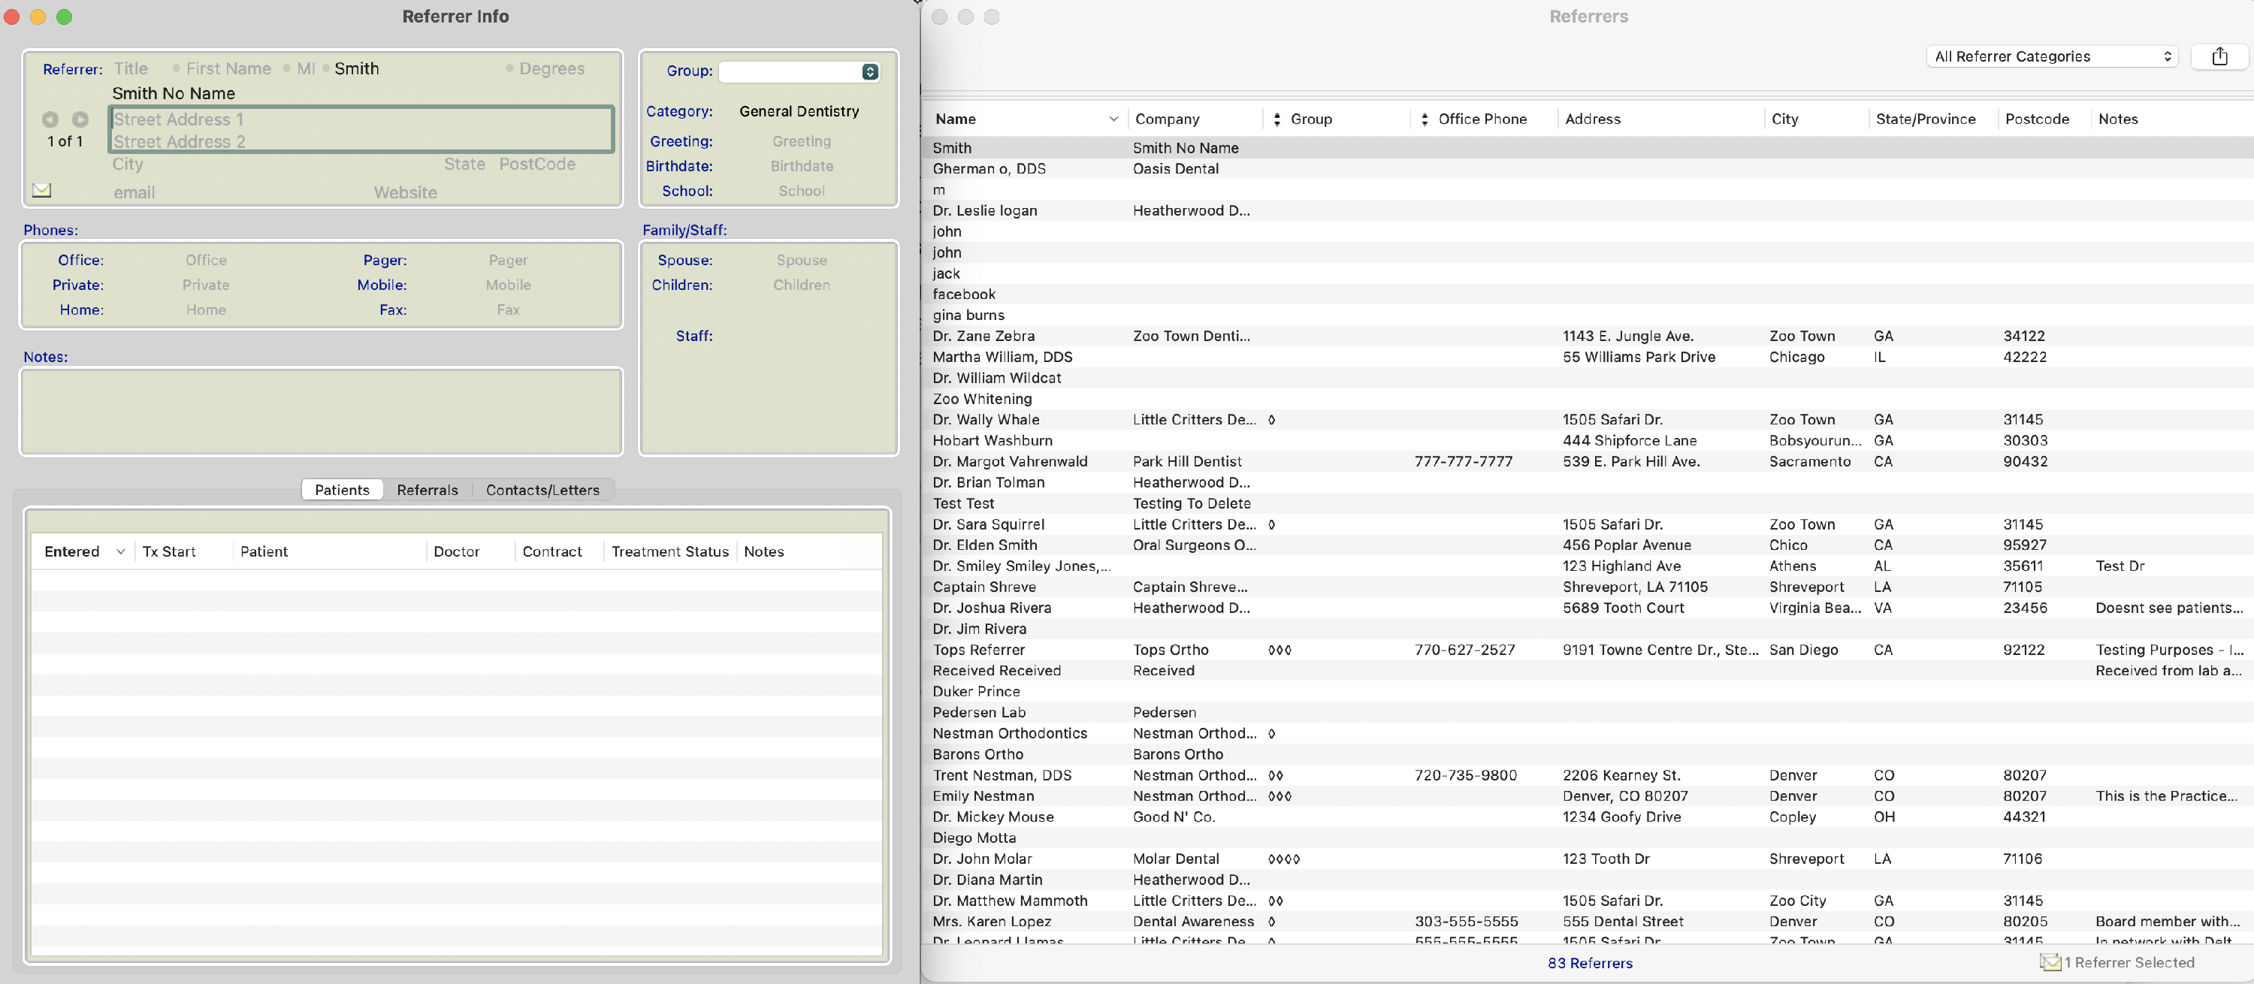2254x984 pixels.
Task: Switch to the Referrals tab
Action: [427, 490]
